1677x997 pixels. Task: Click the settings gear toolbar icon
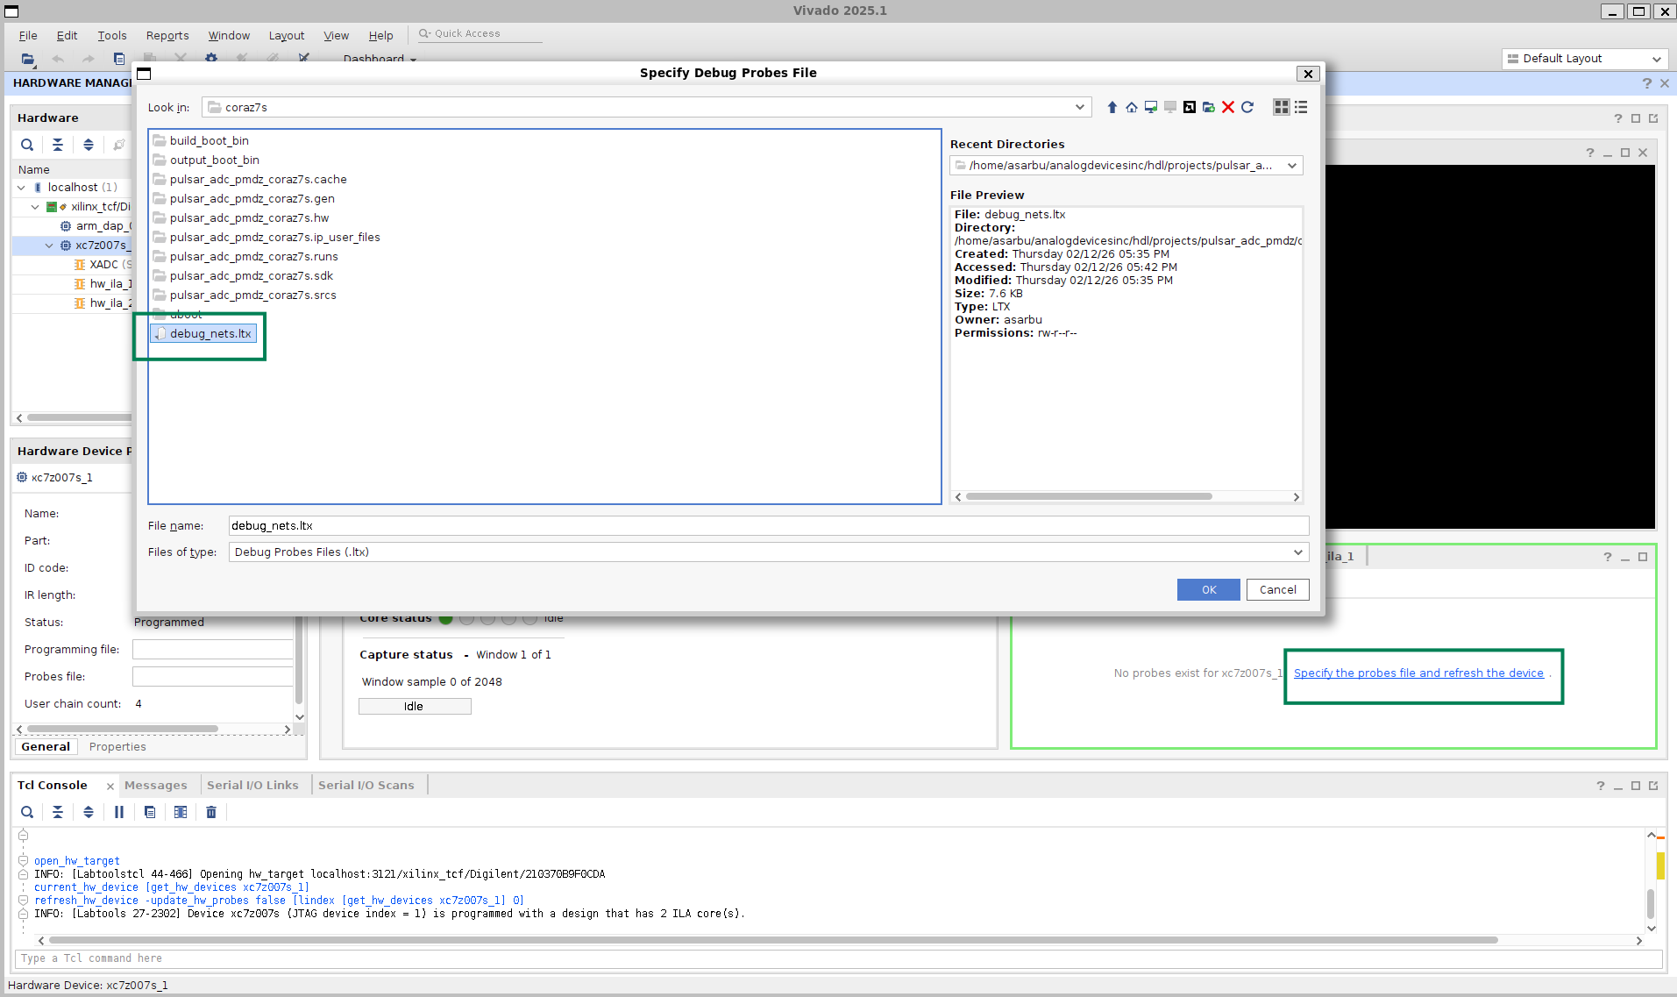coord(211,59)
